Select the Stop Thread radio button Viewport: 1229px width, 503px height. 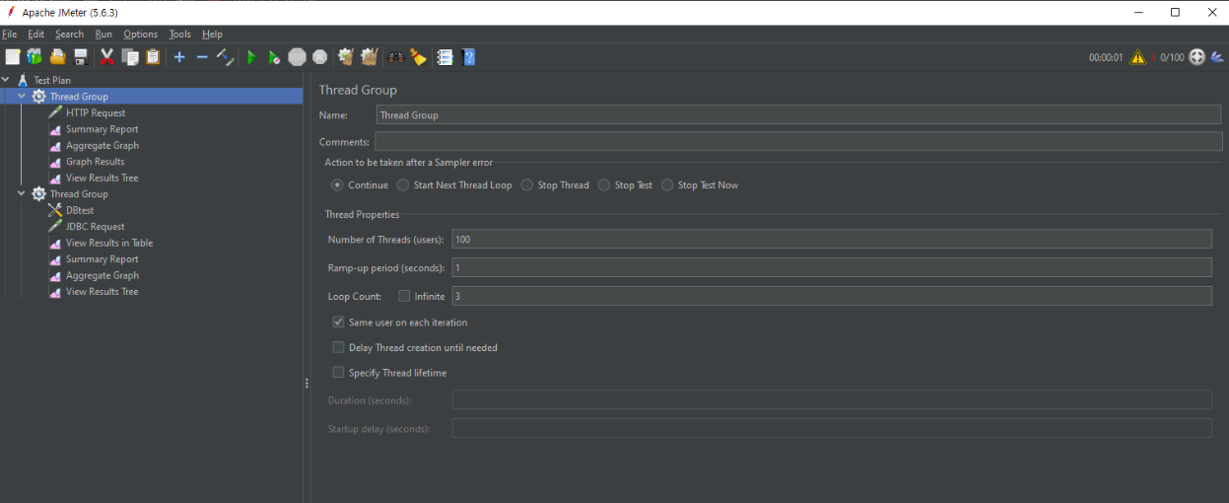click(x=527, y=184)
